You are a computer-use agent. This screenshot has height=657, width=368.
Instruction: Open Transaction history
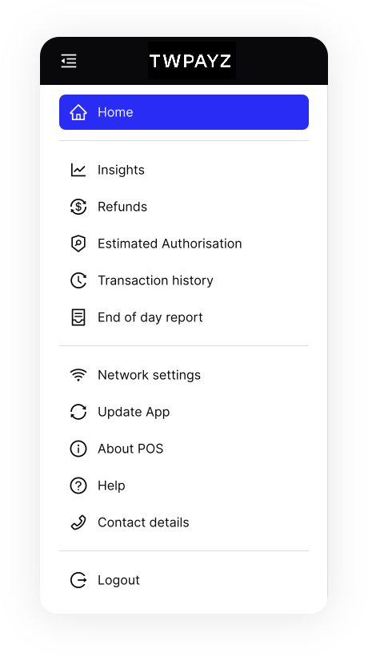[184, 280]
